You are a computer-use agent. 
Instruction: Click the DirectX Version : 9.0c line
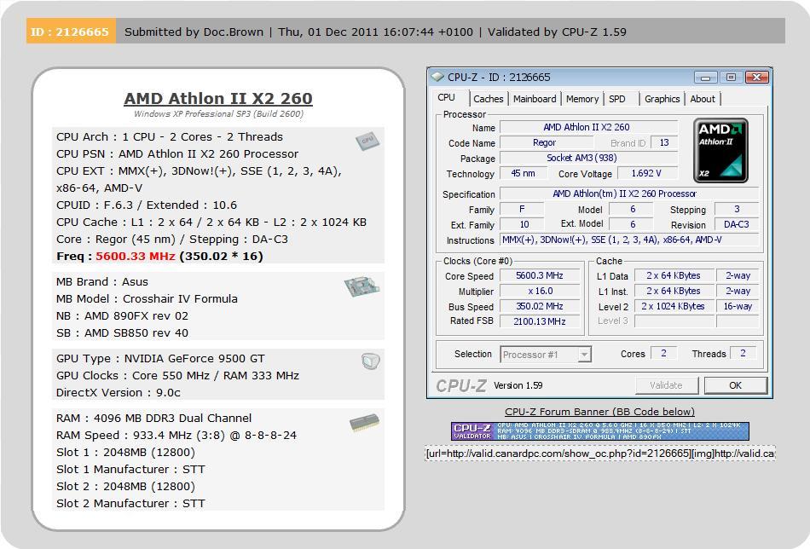tap(119, 392)
